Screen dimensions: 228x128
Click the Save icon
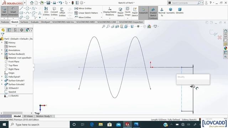tap(48, 3)
